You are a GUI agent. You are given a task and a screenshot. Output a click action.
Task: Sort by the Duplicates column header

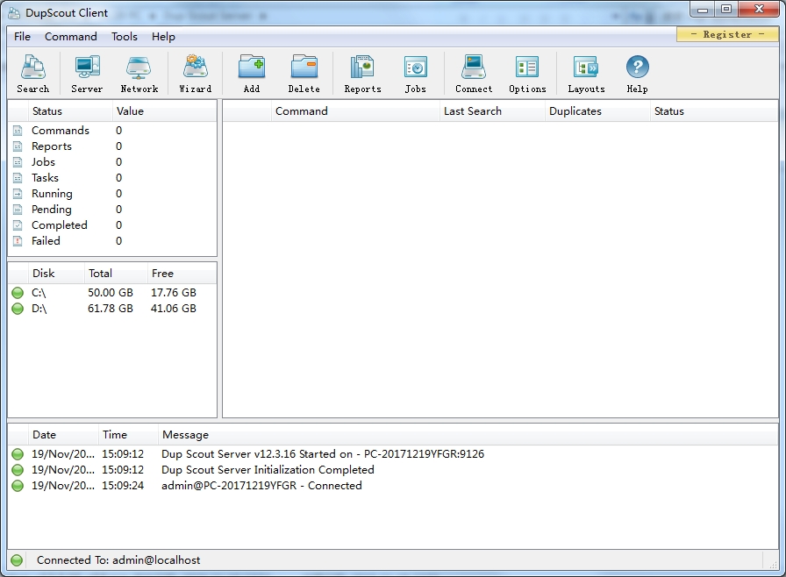[597, 111]
